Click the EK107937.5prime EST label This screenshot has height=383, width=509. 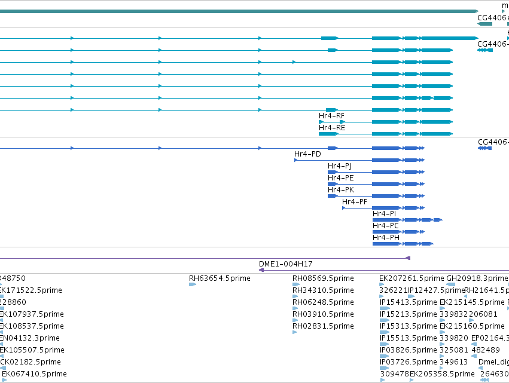coord(32,314)
